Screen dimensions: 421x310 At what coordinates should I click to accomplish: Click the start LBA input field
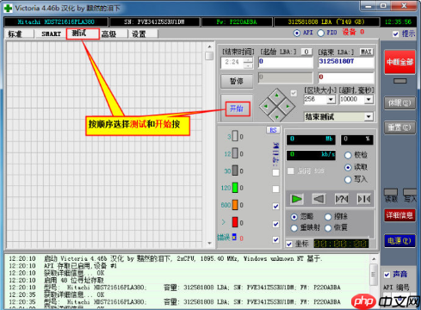click(285, 62)
